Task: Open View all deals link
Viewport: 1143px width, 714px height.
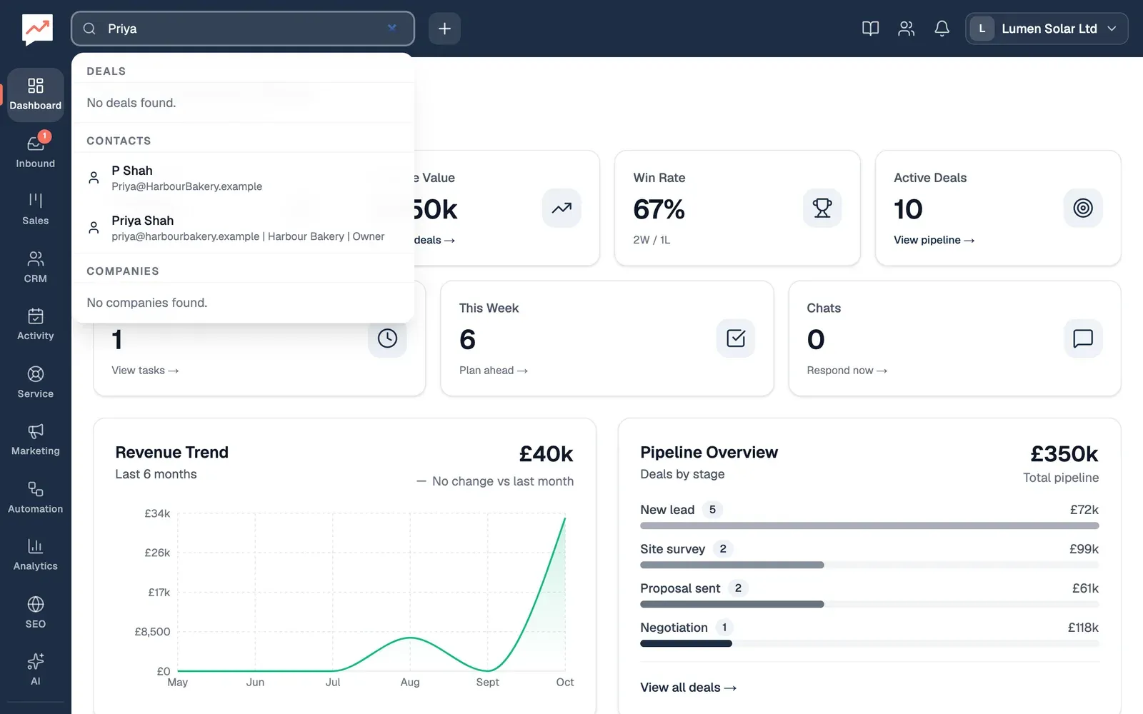Action: pos(688,688)
